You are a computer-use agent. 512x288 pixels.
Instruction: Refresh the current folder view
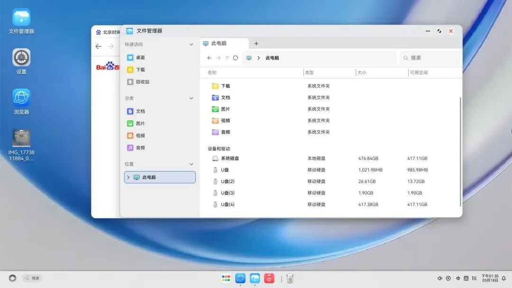[236, 58]
